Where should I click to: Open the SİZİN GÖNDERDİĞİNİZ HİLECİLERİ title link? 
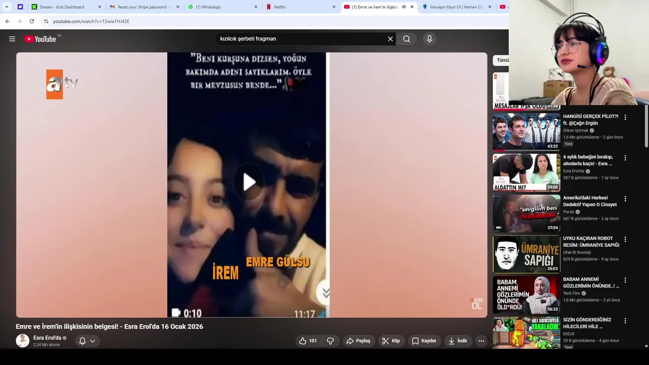(x=587, y=323)
